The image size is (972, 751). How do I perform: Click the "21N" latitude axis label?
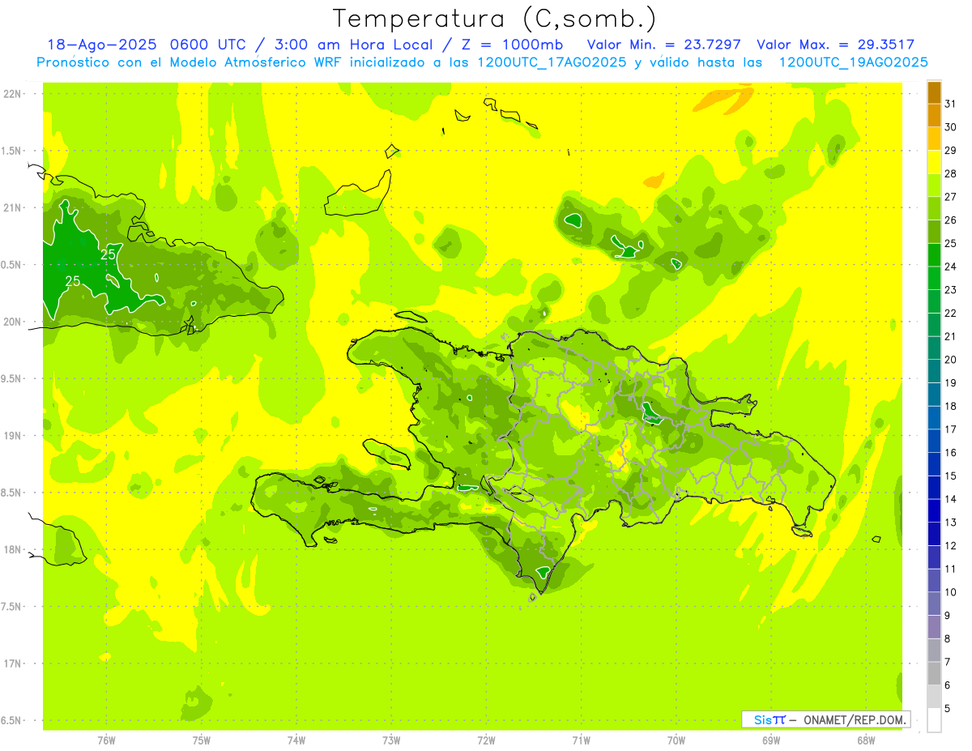tap(11, 208)
